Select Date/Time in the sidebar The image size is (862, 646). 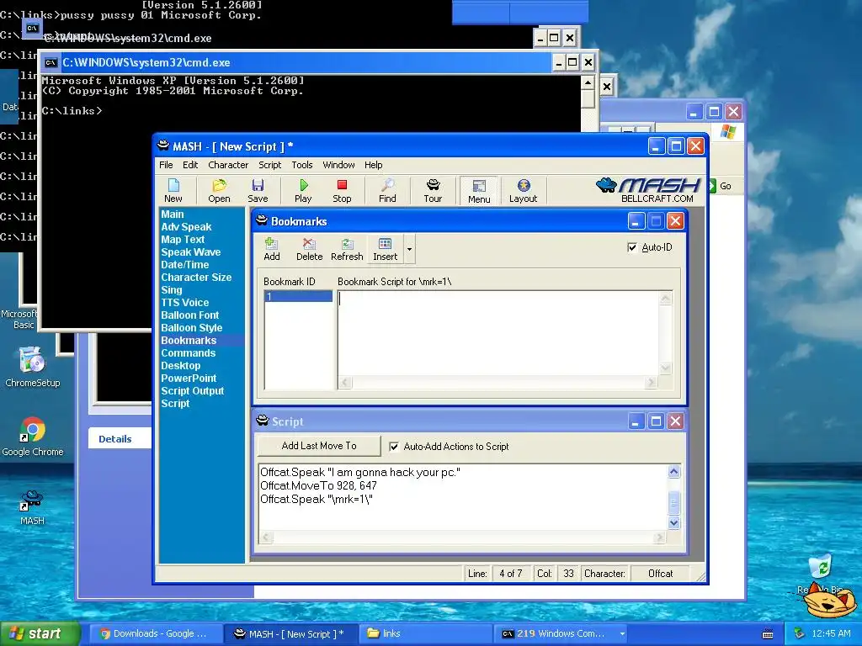point(184,265)
